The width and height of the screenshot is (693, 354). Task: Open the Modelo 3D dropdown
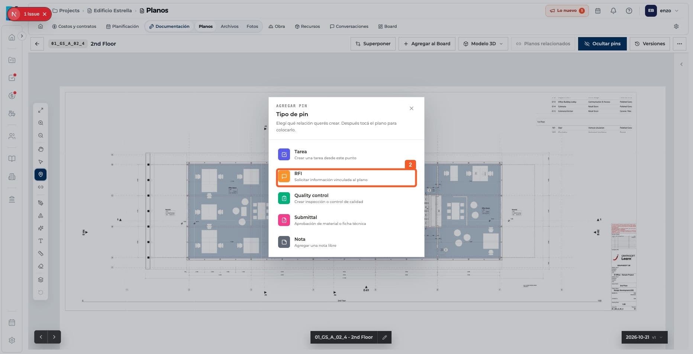tap(483, 44)
